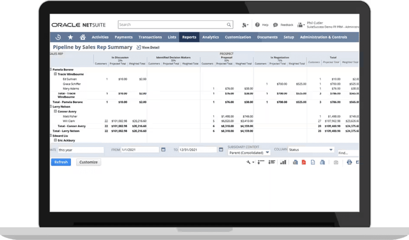Open the View Detail link
This screenshot has height=240, width=409.
pyautogui.click(x=150, y=47)
